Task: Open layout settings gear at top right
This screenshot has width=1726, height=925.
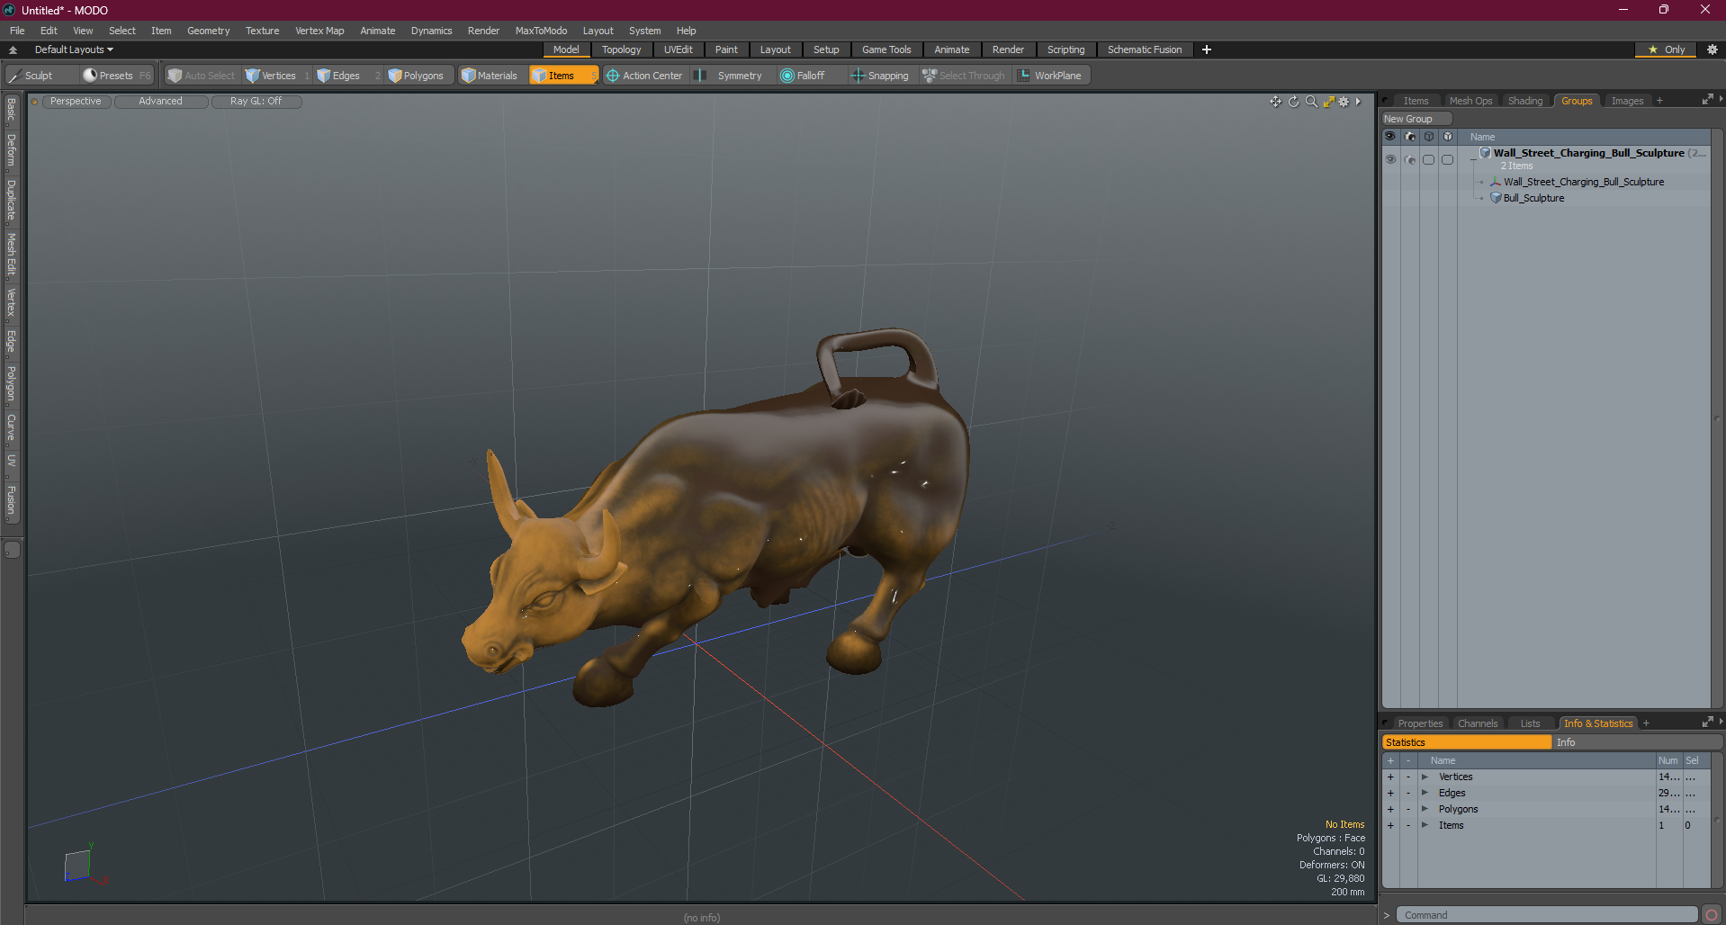Action: (1713, 49)
